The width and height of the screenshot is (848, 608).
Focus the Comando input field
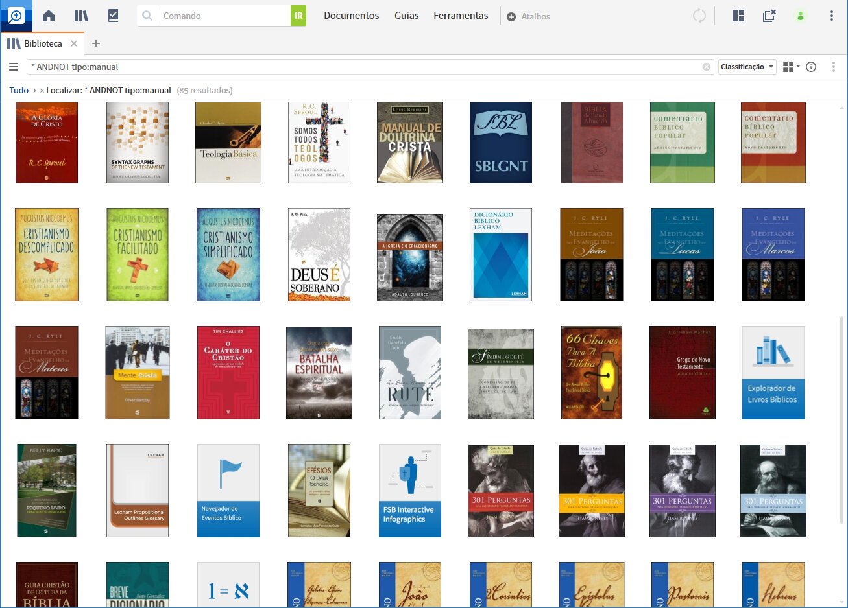[x=224, y=16]
